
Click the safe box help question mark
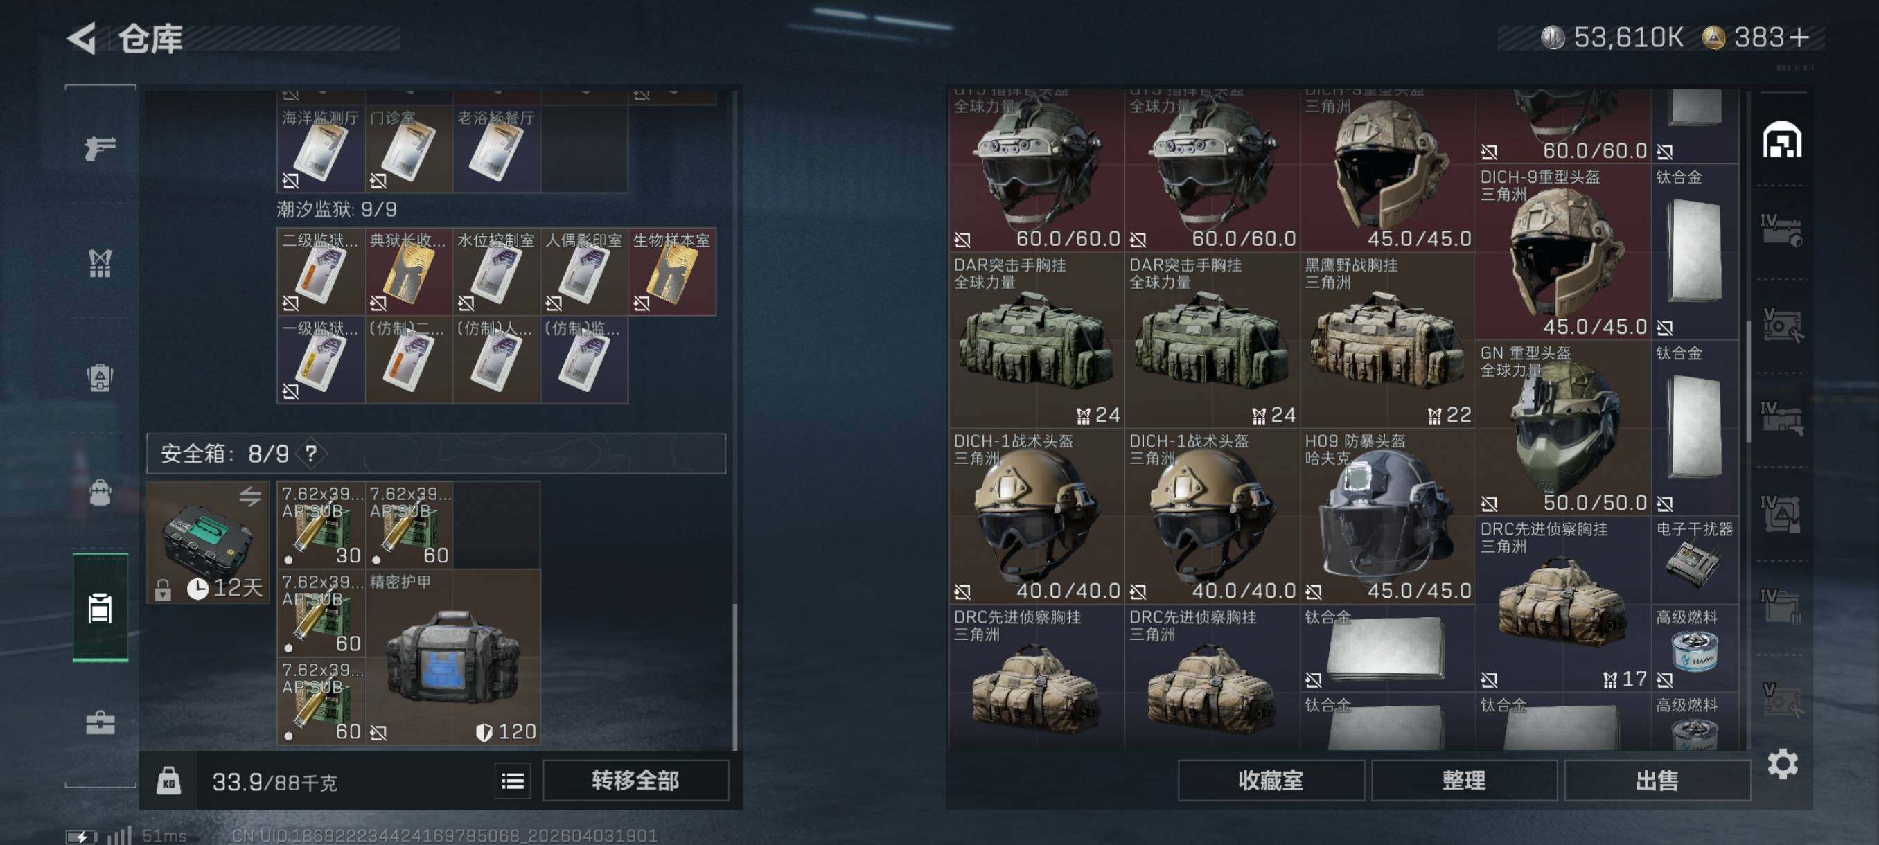pos(312,454)
